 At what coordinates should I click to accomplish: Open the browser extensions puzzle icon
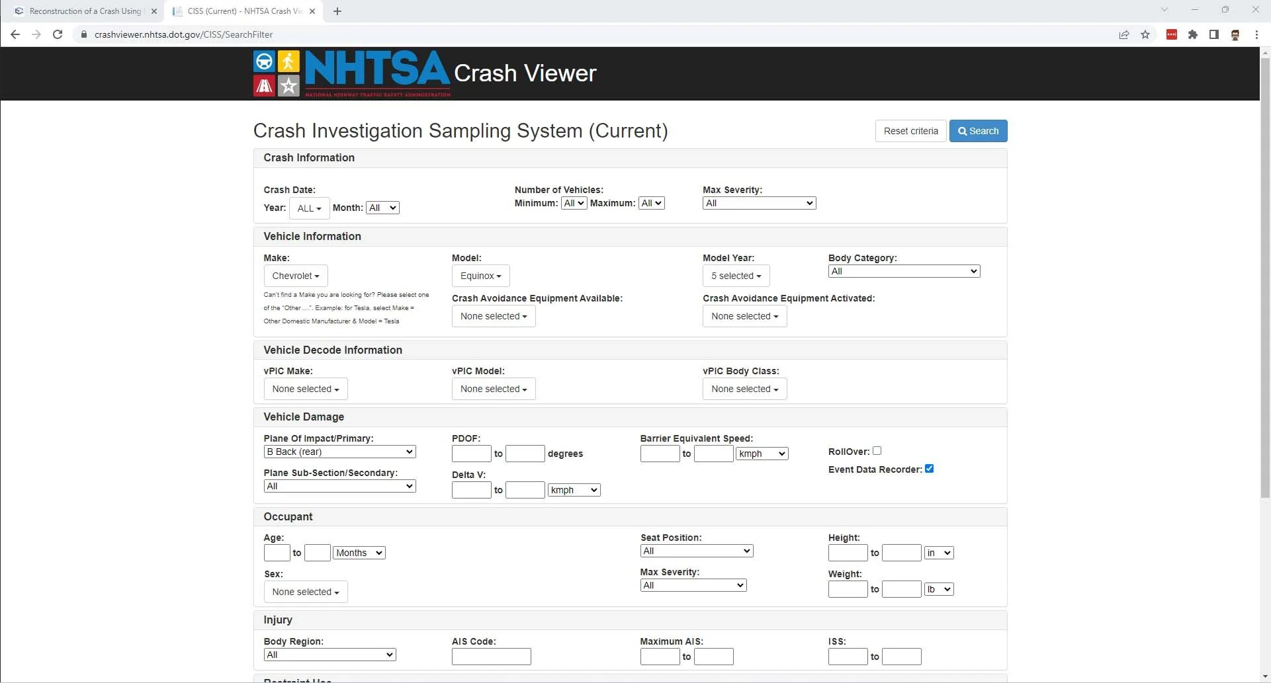pyautogui.click(x=1193, y=34)
